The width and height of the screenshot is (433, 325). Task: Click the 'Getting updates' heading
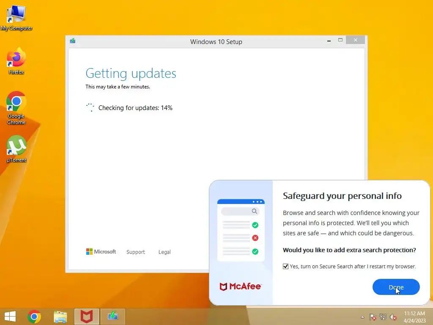(x=131, y=74)
